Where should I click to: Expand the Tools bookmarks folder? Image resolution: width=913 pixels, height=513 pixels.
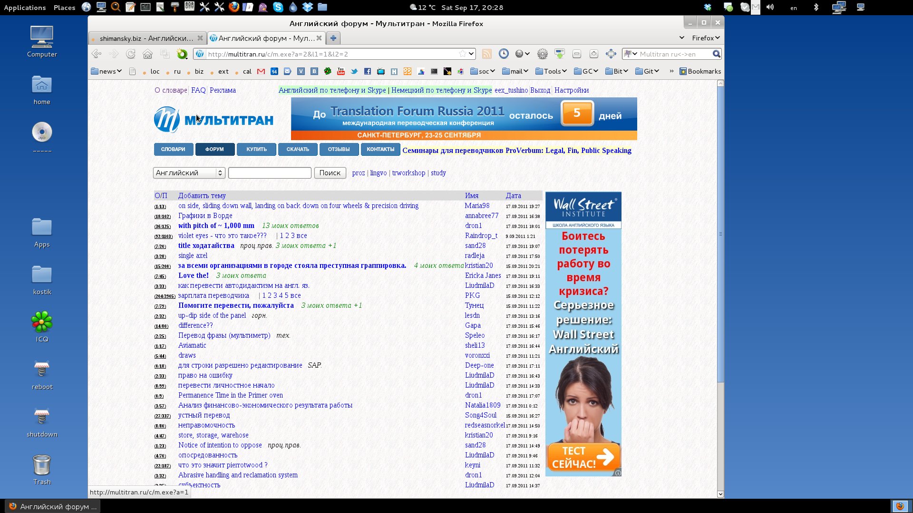[x=551, y=71]
